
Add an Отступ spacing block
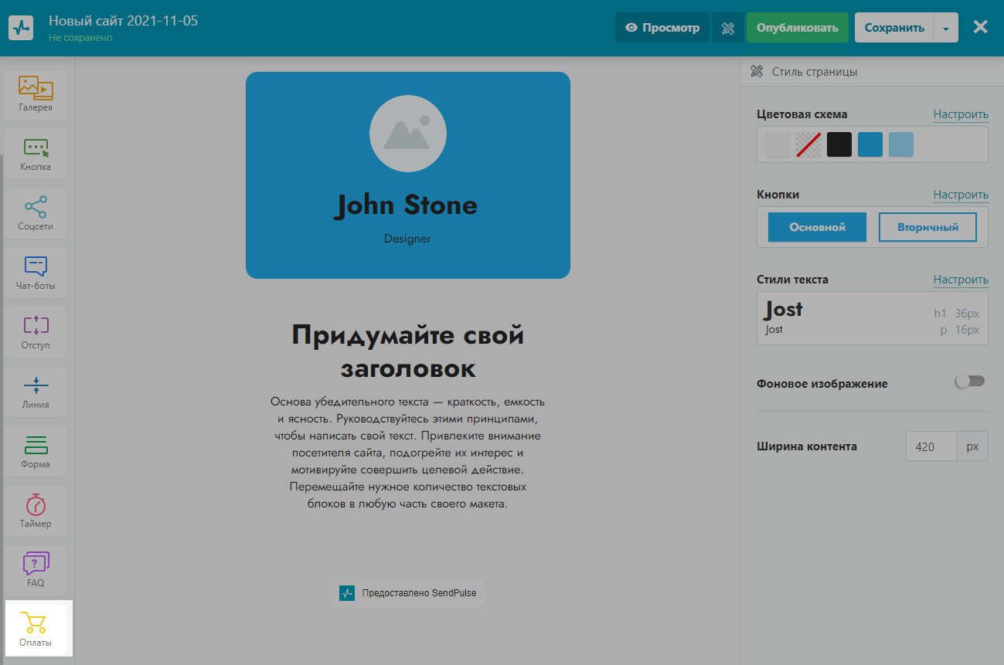click(36, 333)
